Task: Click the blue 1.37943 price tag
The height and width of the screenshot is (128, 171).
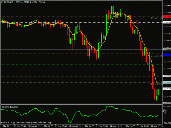Action: pyautogui.click(x=167, y=55)
